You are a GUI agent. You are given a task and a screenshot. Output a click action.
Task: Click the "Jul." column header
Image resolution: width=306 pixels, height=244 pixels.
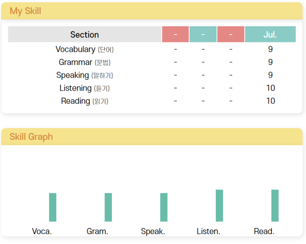270,35
